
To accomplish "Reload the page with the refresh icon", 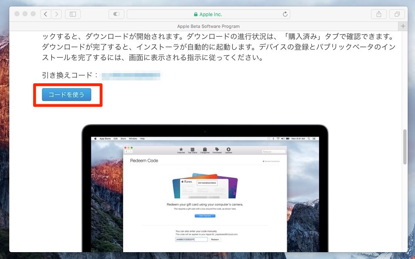I will pos(285,14).
